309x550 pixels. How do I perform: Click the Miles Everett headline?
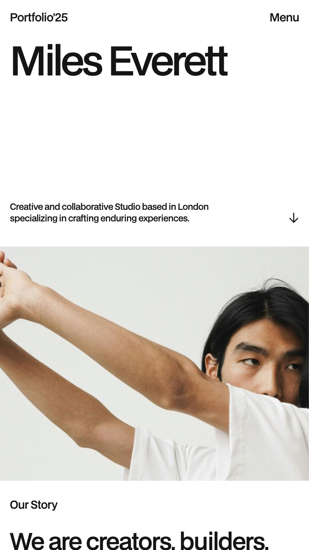[119, 62]
